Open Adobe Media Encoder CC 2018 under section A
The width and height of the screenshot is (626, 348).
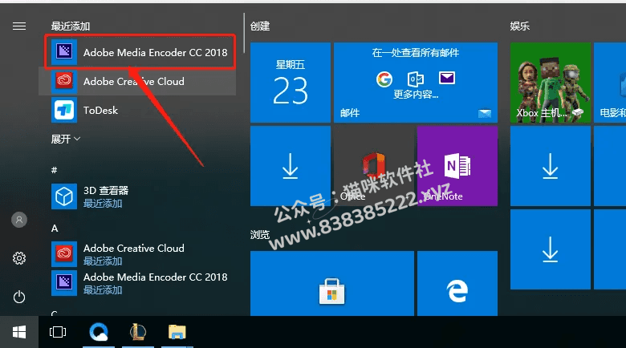(x=137, y=283)
